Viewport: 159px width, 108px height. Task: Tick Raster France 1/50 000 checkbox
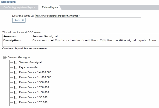coord(16,97)
